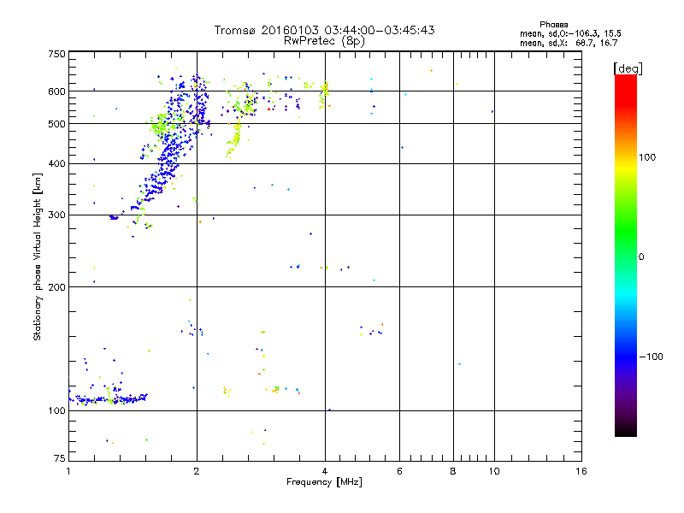Click the height axis label "75"

pyautogui.click(x=60, y=458)
